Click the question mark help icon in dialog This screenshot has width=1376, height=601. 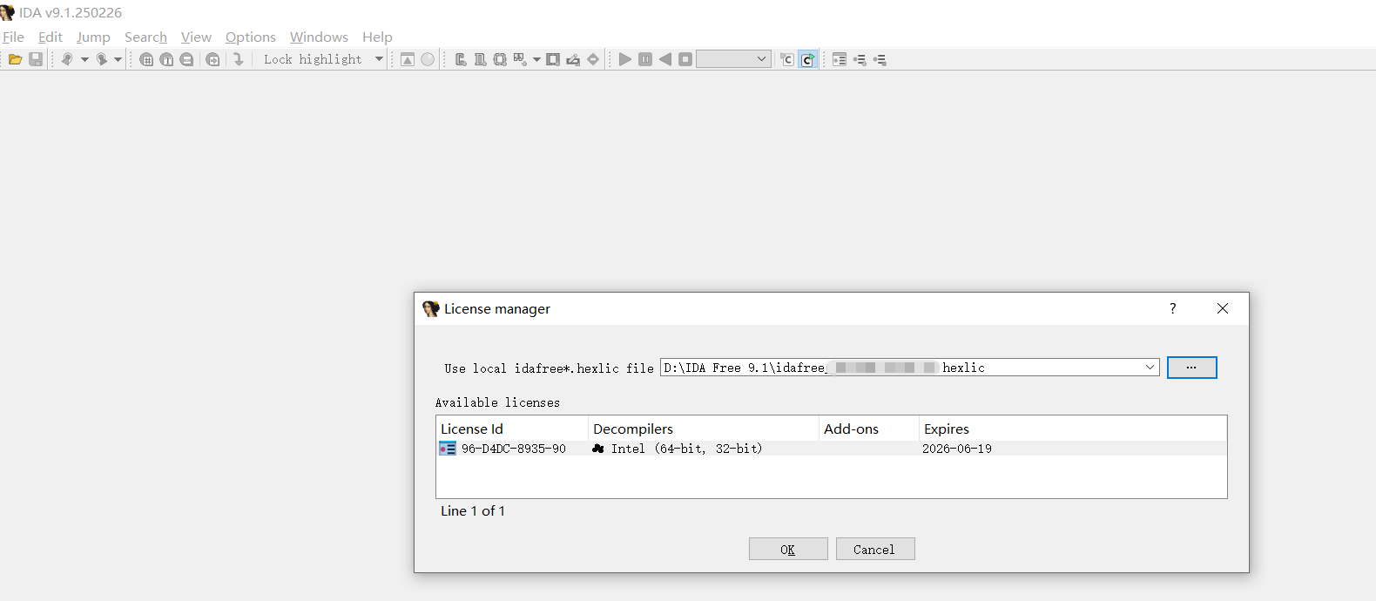coord(1173,308)
